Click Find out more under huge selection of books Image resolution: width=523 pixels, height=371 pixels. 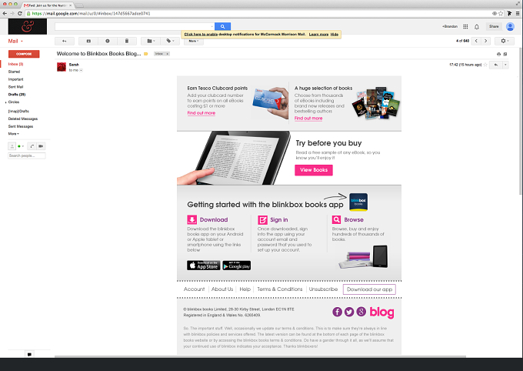[x=308, y=119]
